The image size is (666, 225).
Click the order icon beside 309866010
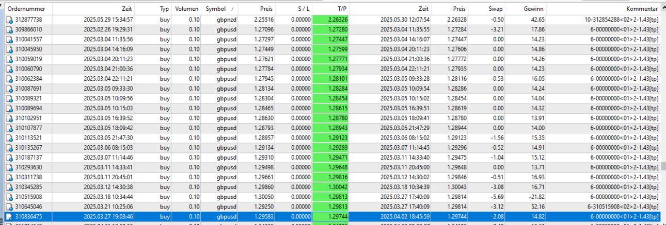[9, 30]
